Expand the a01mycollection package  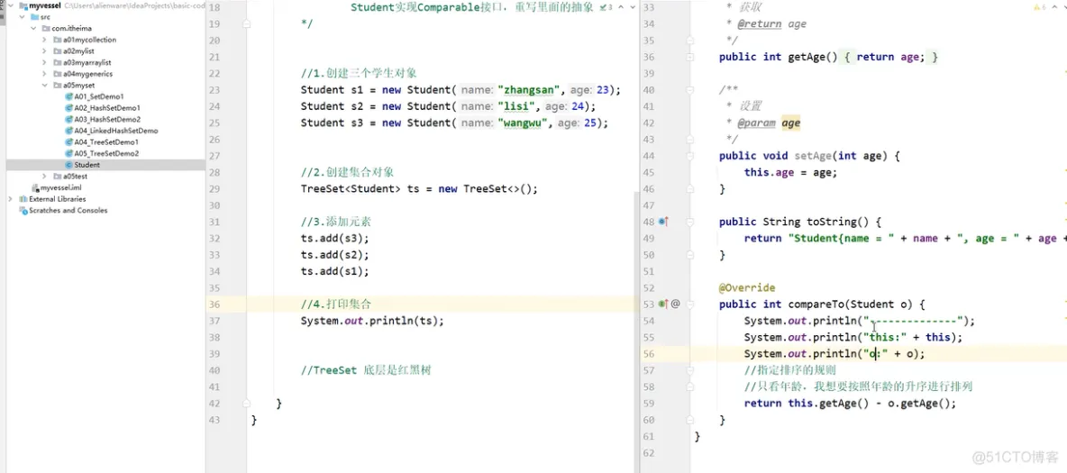45,41
